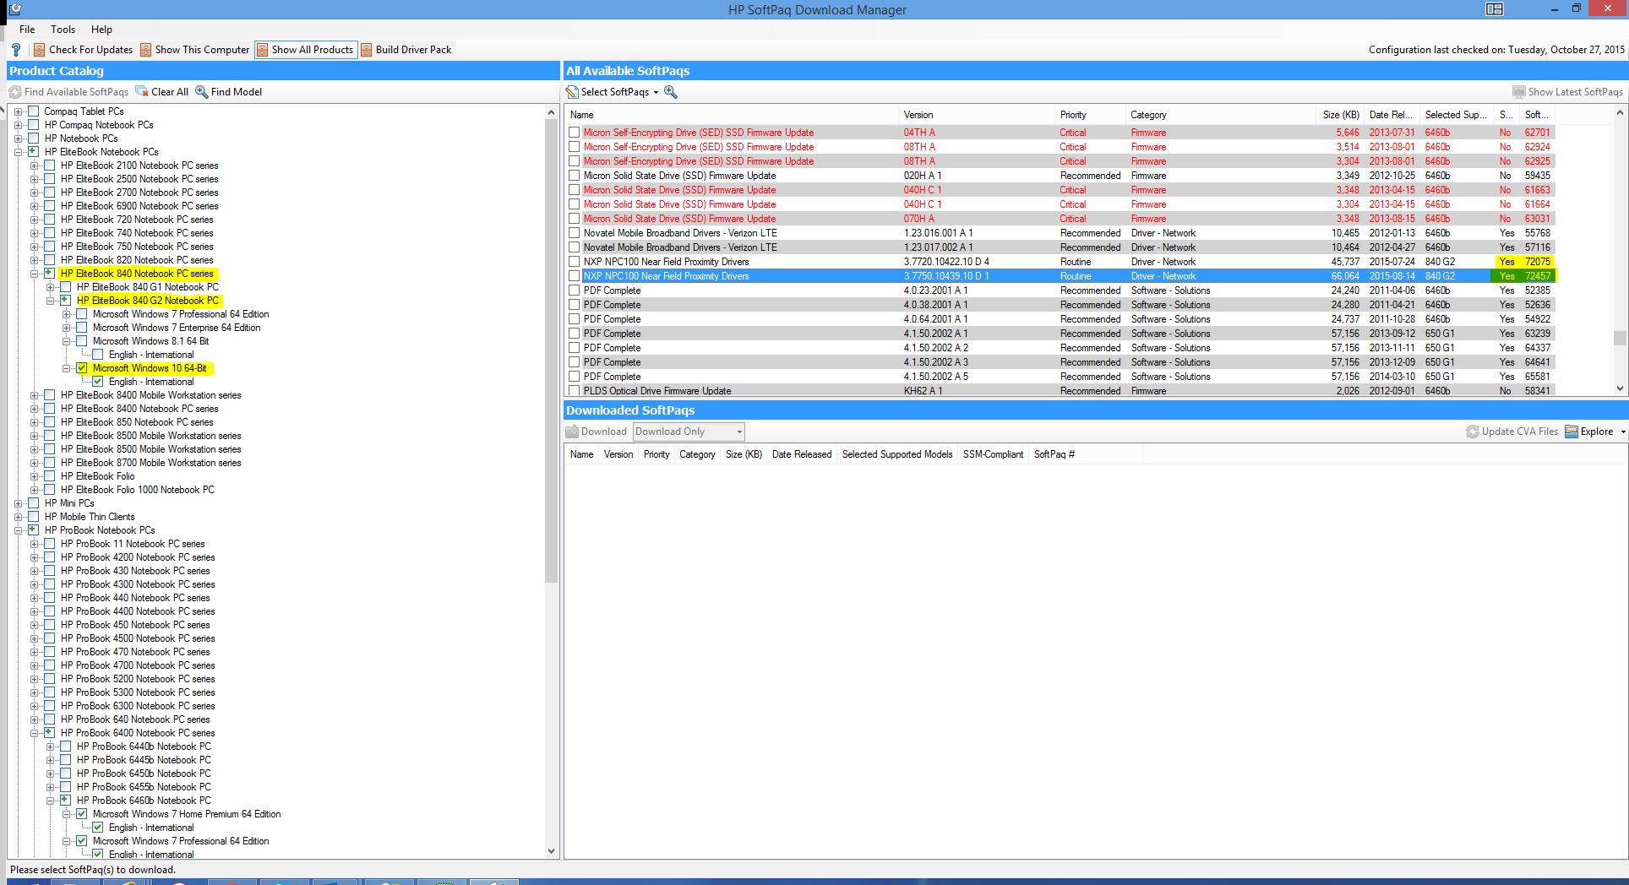The height and width of the screenshot is (885, 1629).
Task: Expand HP EliteBook 850 Notebook PC series
Action: pyautogui.click(x=34, y=422)
